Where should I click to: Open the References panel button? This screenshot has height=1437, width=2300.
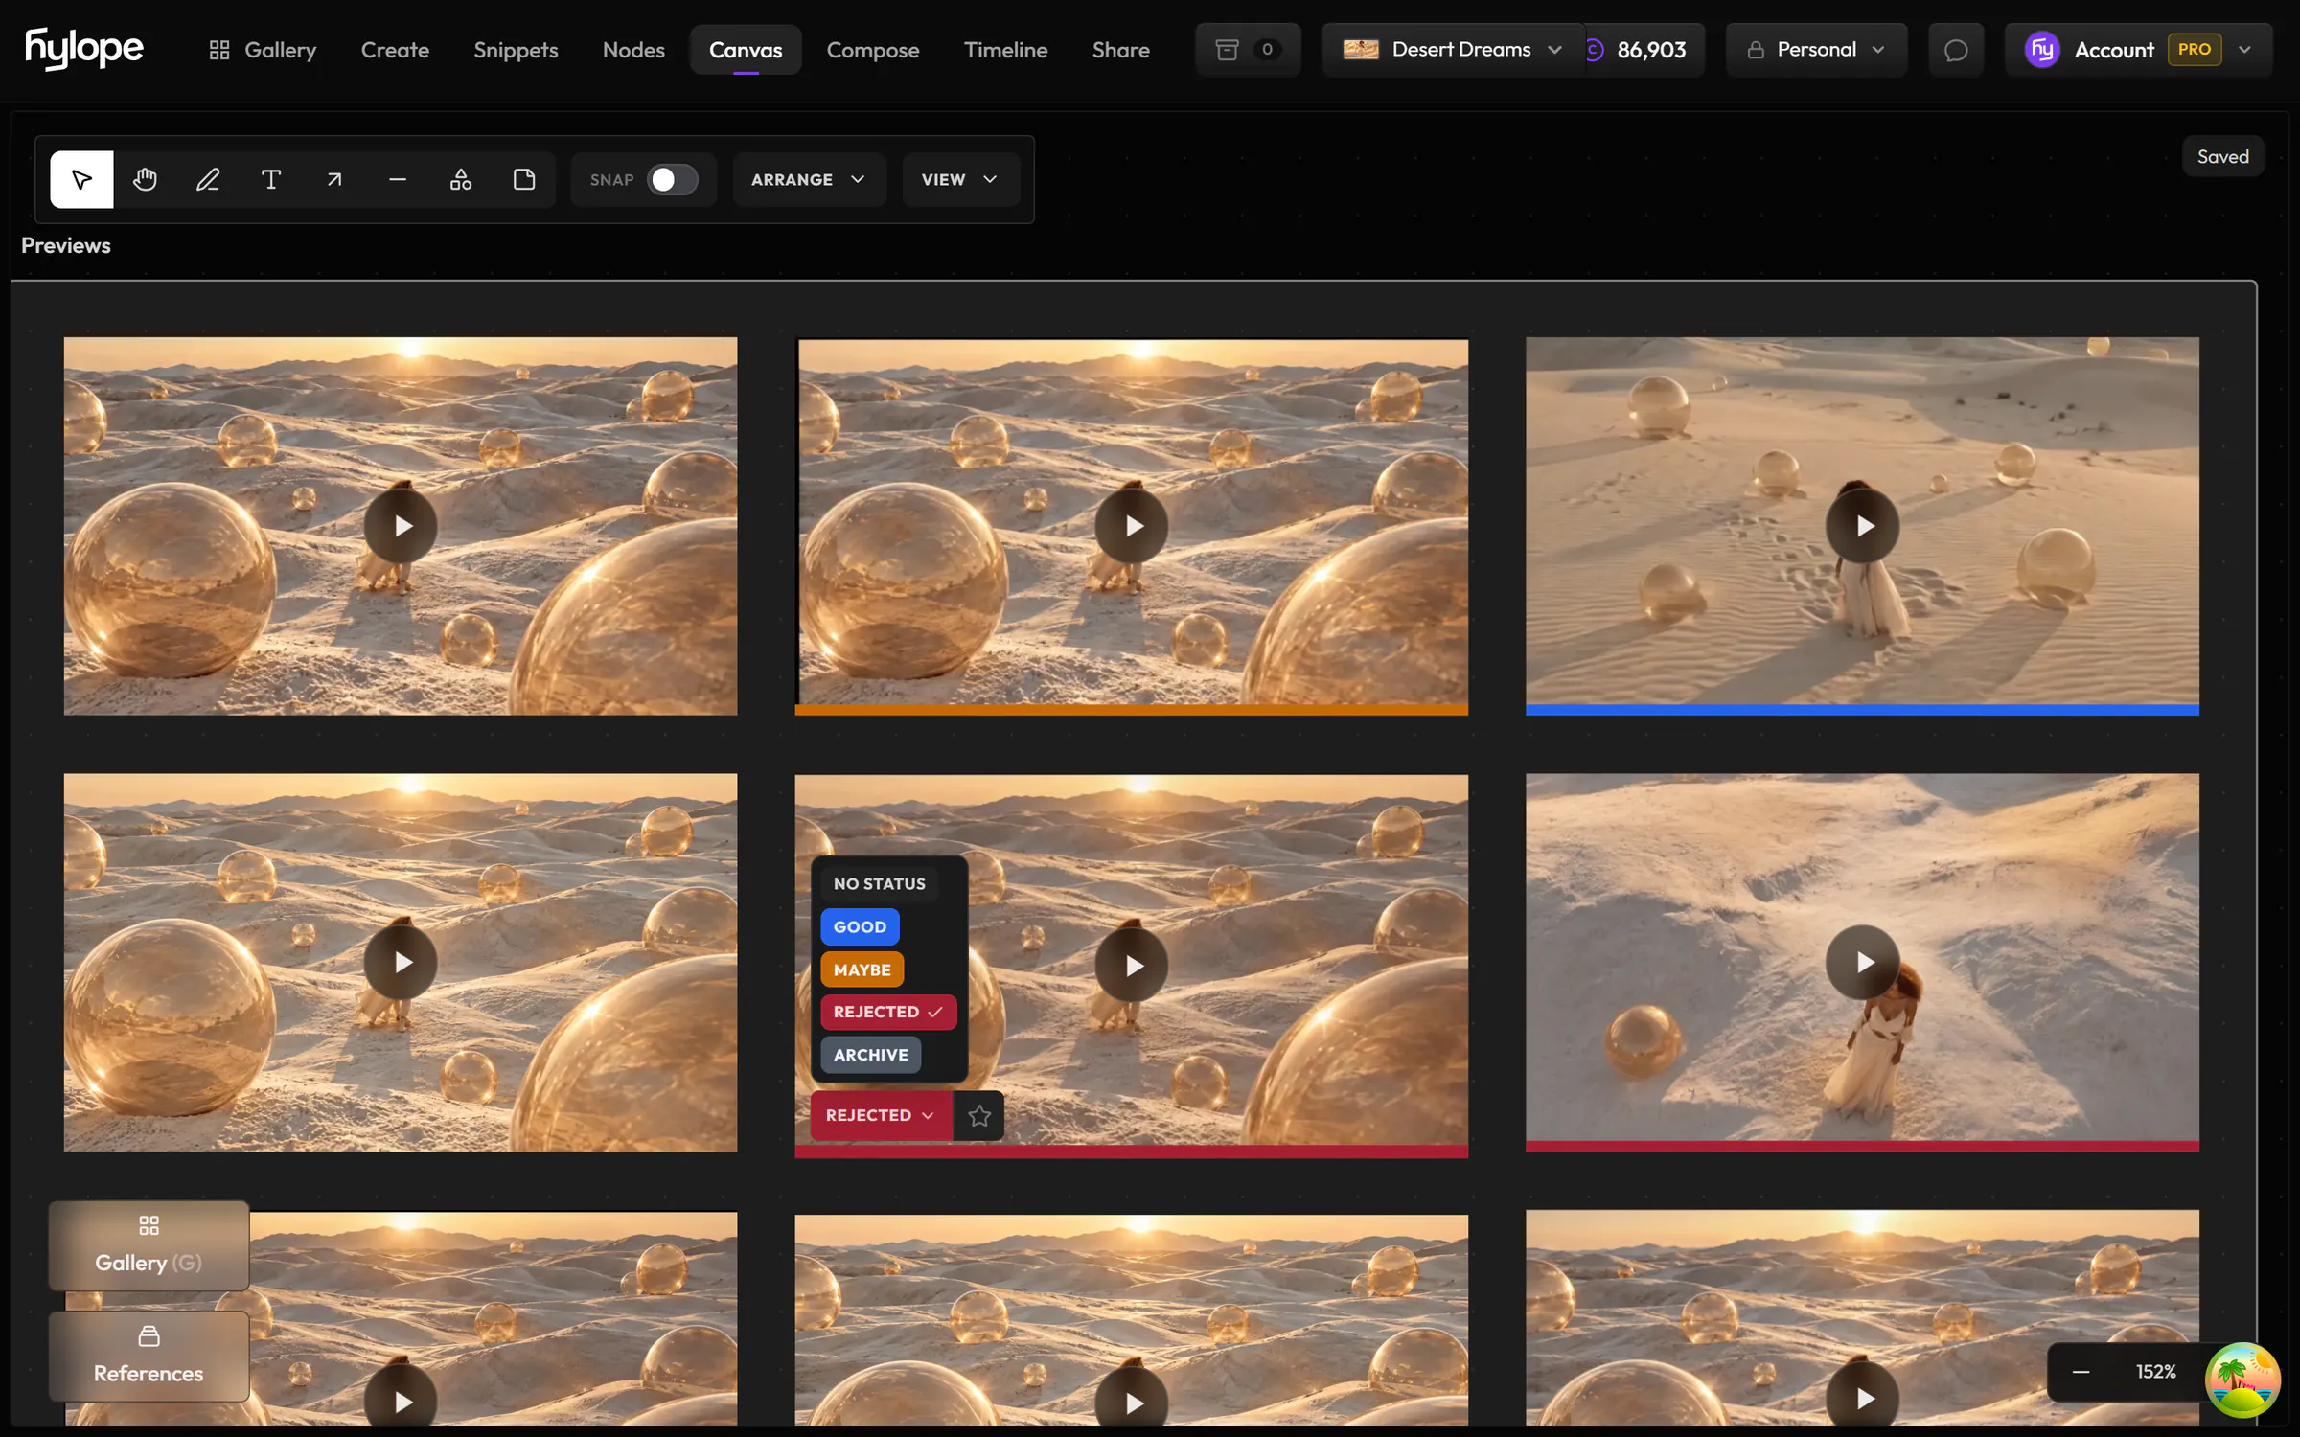(149, 1357)
